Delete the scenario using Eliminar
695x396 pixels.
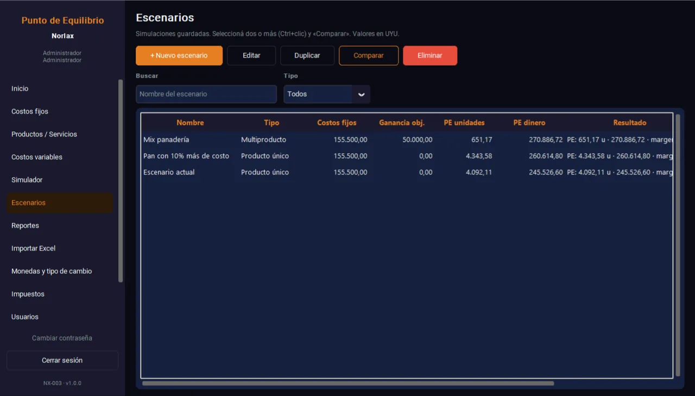pos(430,55)
